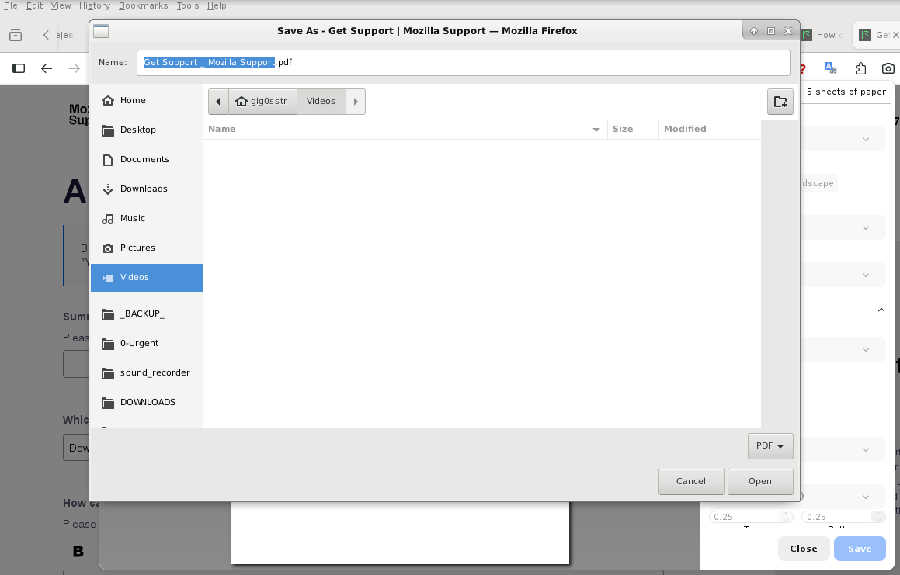Click the Videos path bar button
Image resolution: width=900 pixels, height=575 pixels.
(x=321, y=102)
